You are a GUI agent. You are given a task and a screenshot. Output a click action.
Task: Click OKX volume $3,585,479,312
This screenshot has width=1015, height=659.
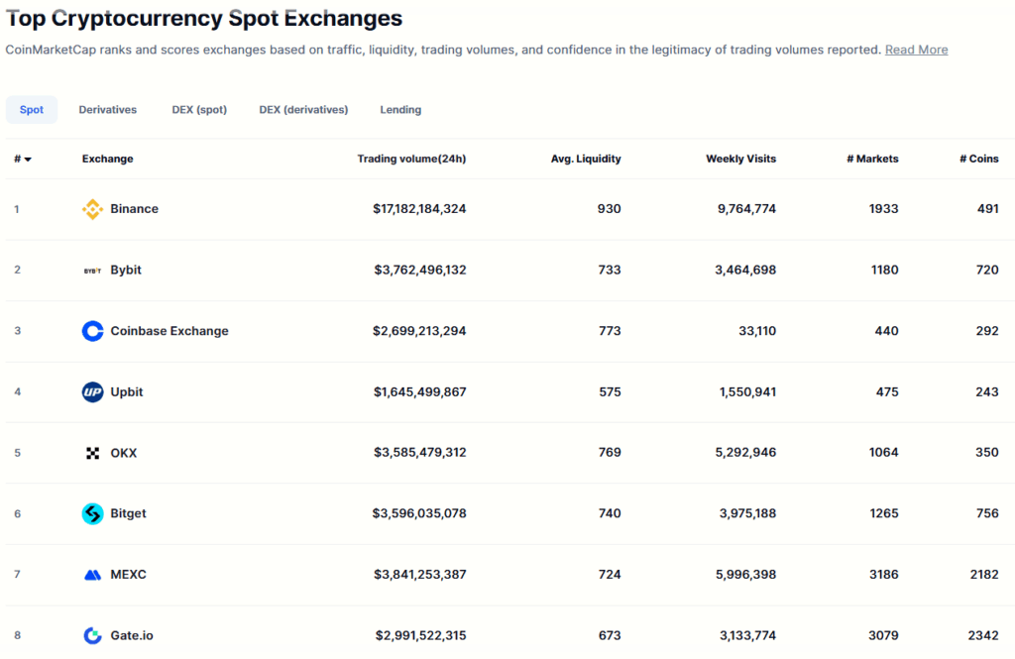[x=420, y=453]
